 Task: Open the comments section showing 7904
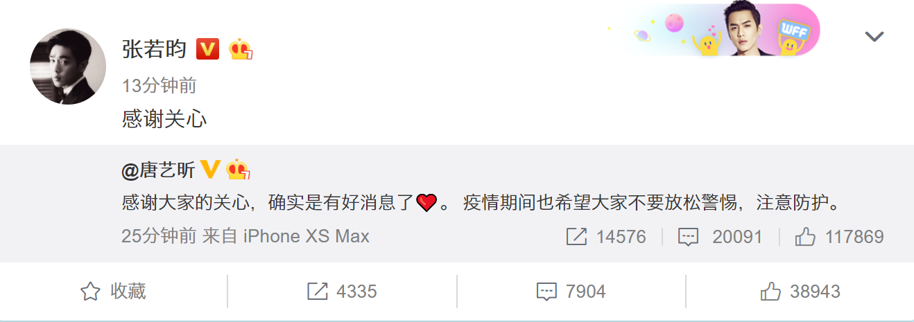click(x=571, y=292)
